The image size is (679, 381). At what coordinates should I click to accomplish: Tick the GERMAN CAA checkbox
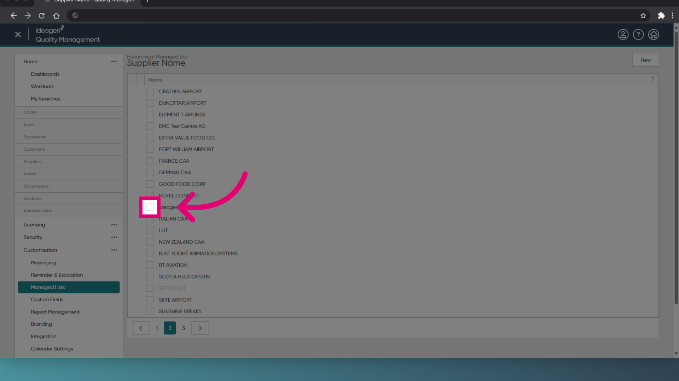coord(150,173)
